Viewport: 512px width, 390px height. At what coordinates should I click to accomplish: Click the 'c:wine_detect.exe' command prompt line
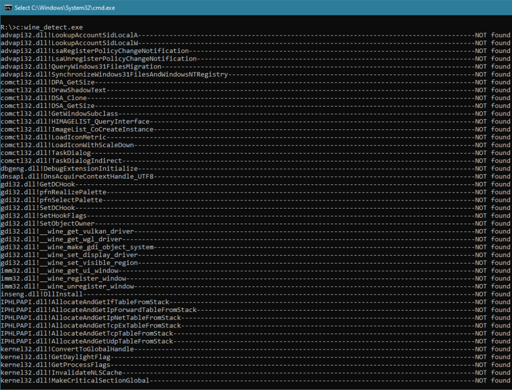click(x=42, y=27)
